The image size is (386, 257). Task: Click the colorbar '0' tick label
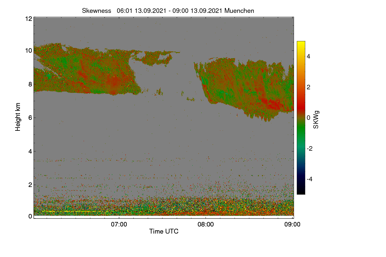(x=308, y=118)
